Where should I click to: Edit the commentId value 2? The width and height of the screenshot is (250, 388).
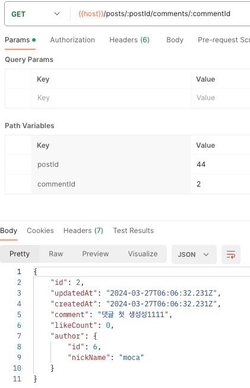[220, 184]
